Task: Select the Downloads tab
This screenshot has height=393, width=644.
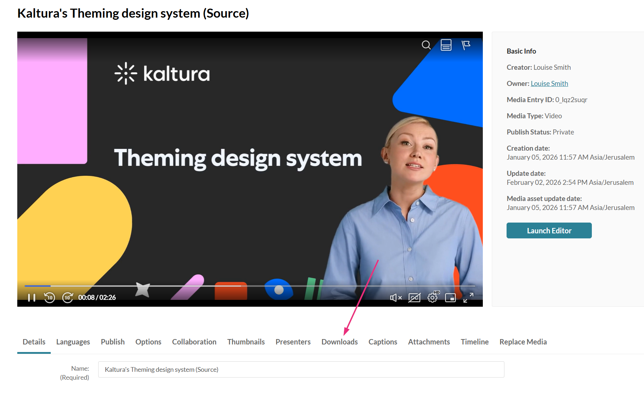Action: 340,342
